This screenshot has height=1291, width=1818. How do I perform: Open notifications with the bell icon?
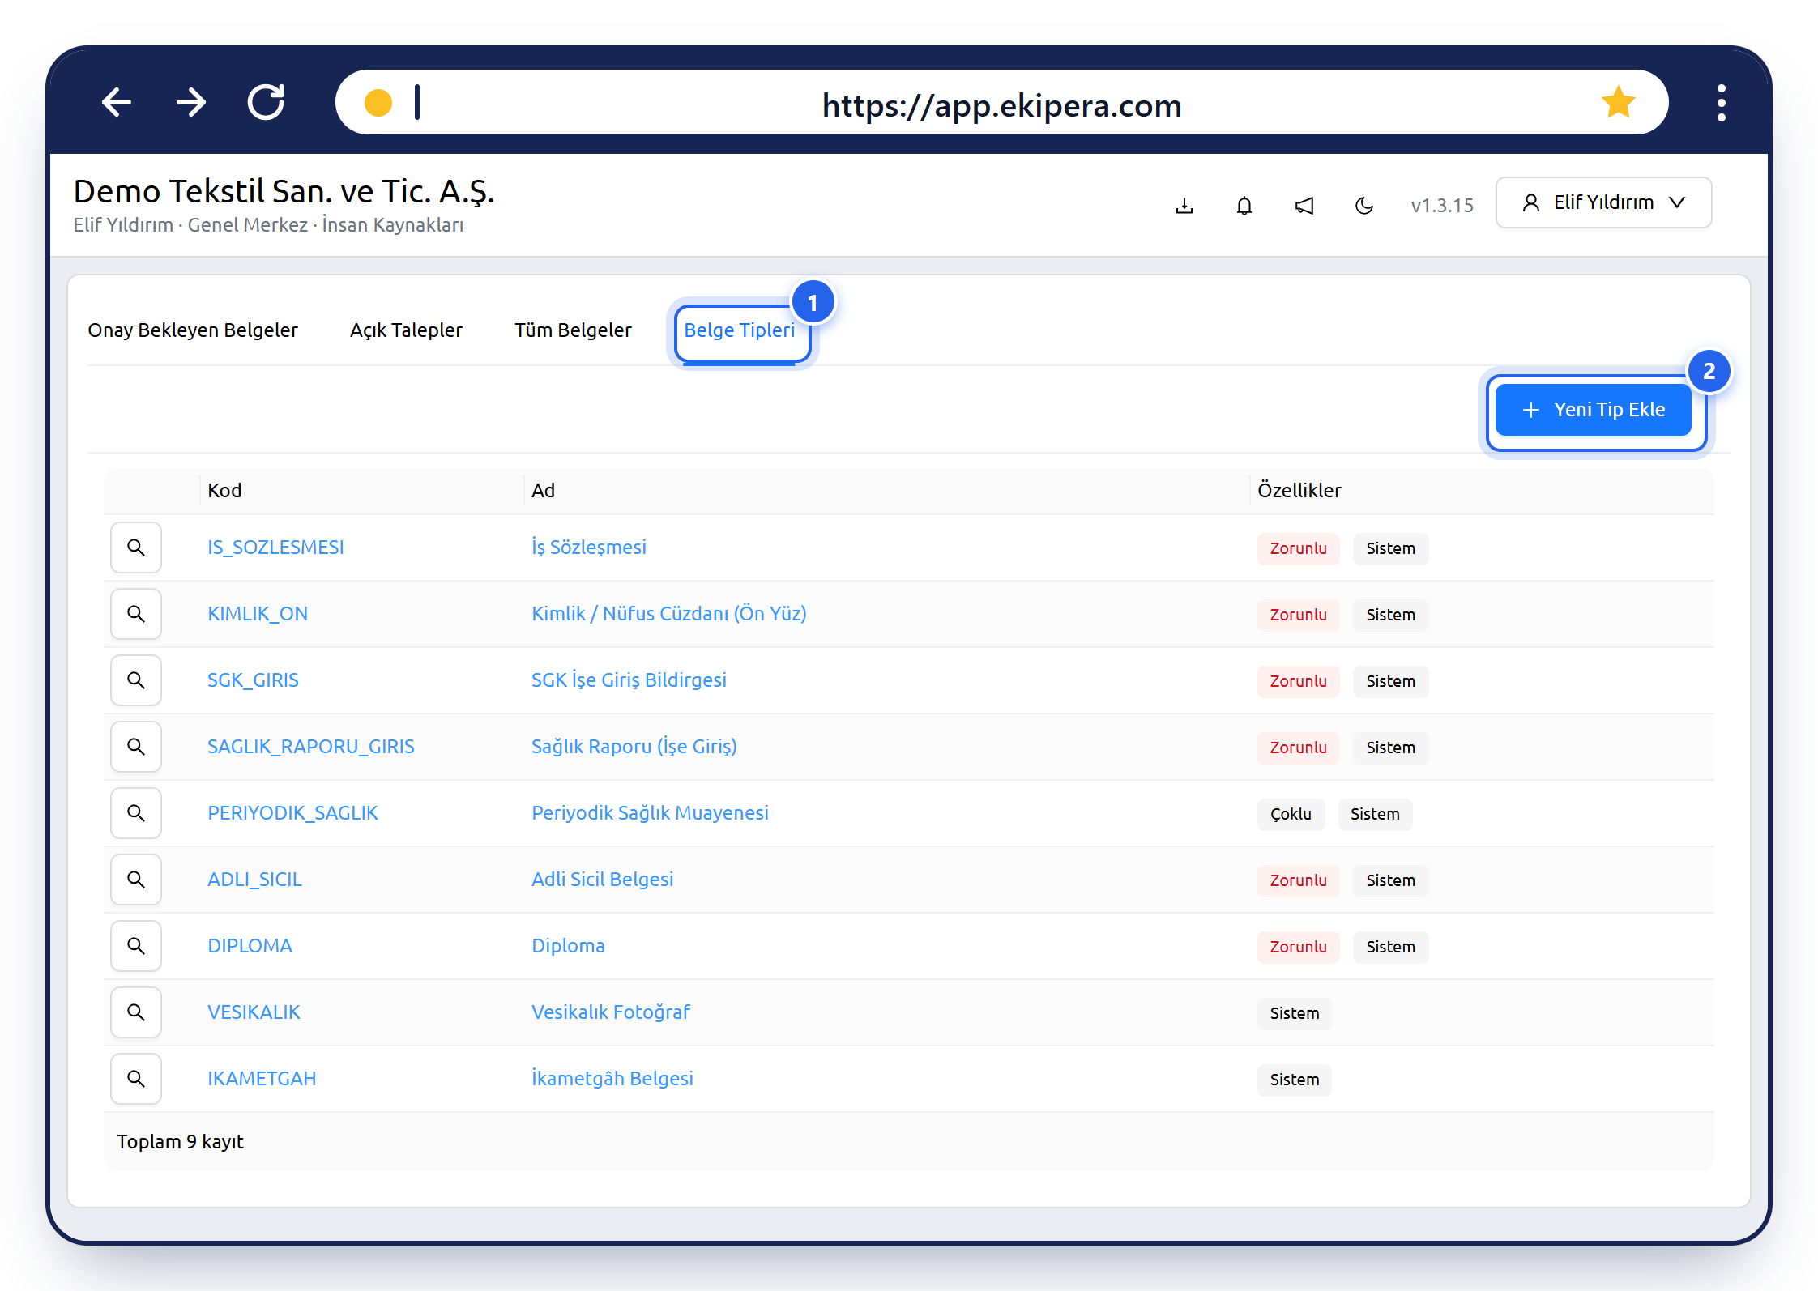click(x=1244, y=206)
